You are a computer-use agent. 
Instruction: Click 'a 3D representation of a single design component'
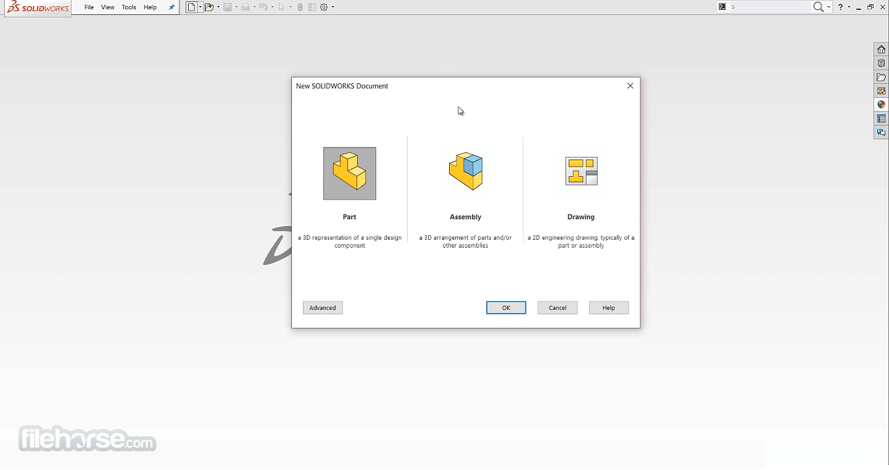click(x=350, y=241)
